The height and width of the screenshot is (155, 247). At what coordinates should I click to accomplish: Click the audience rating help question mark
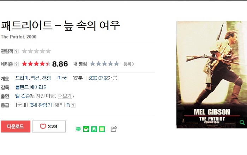tap(16, 51)
